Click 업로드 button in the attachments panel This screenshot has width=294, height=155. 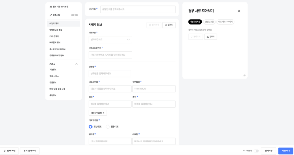[211, 36]
